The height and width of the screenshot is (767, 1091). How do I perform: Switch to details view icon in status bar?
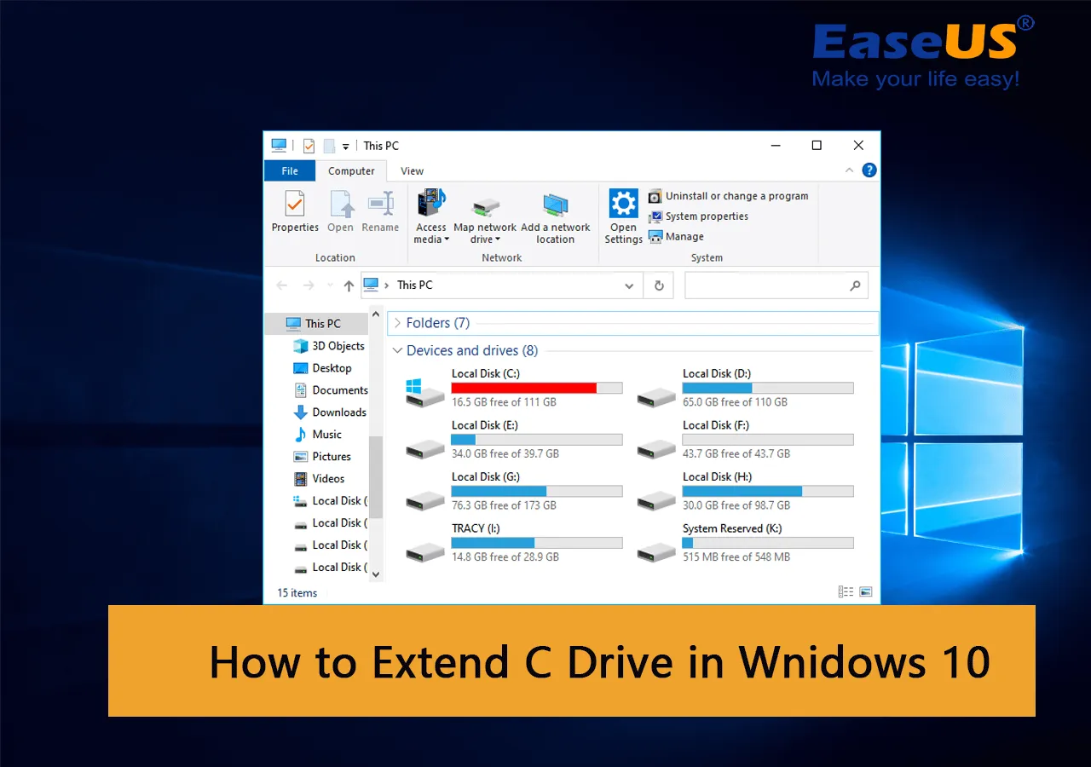[x=846, y=591]
